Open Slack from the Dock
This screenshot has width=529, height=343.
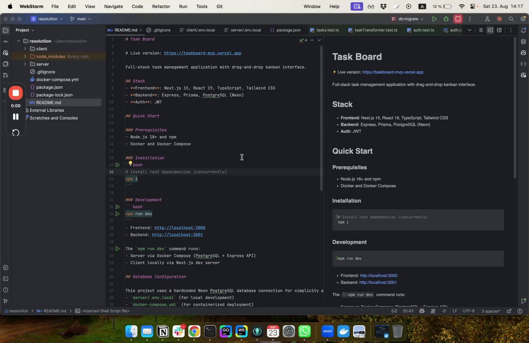coord(179,331)
